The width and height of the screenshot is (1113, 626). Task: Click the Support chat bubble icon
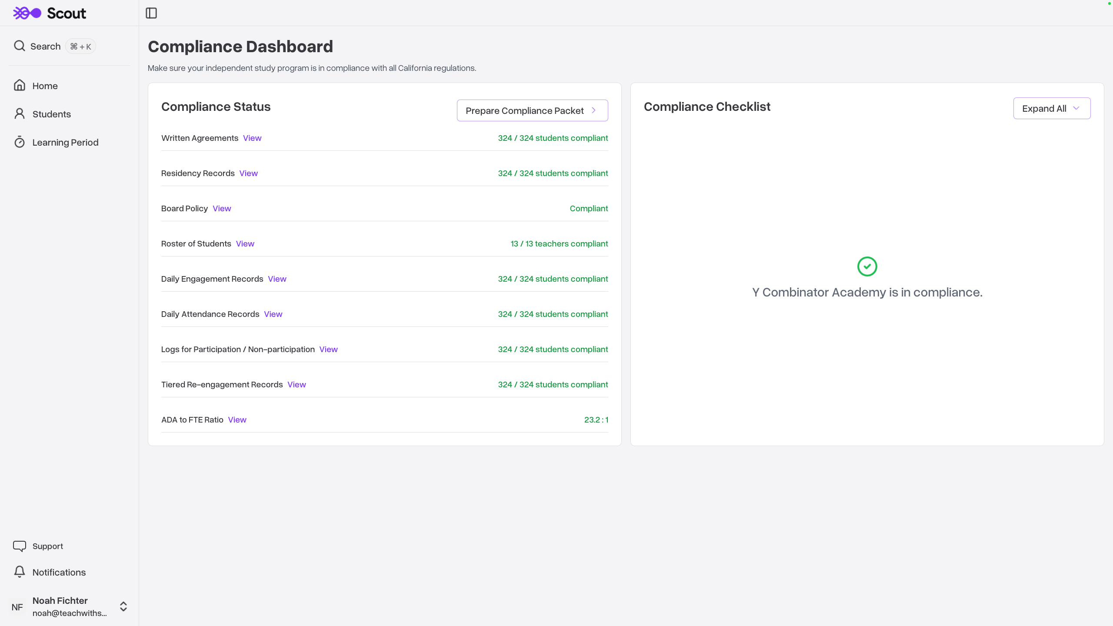click(20, 546)
